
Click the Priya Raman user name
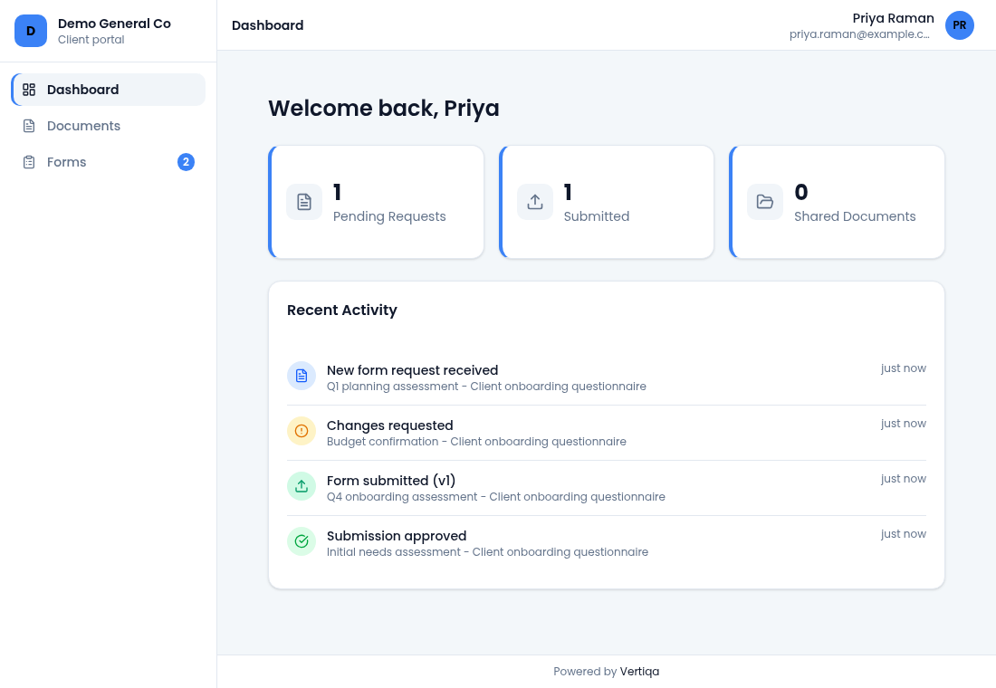(x=893, y=18)
